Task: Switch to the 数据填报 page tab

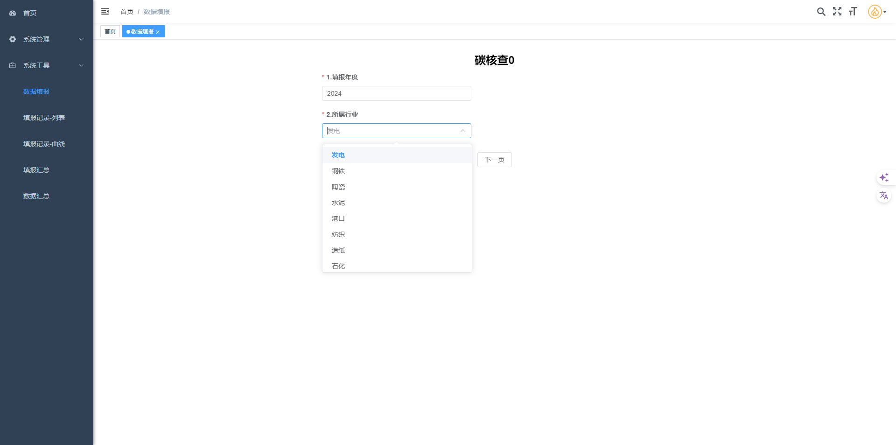Action: pos(143,31)
